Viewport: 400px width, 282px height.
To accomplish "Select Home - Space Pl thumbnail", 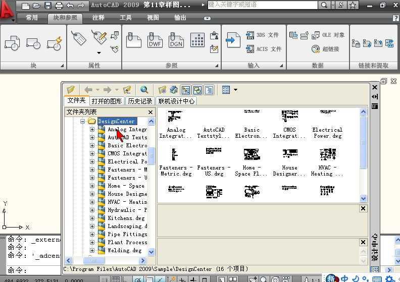I will pyautogui.click(x=251, y=162).
